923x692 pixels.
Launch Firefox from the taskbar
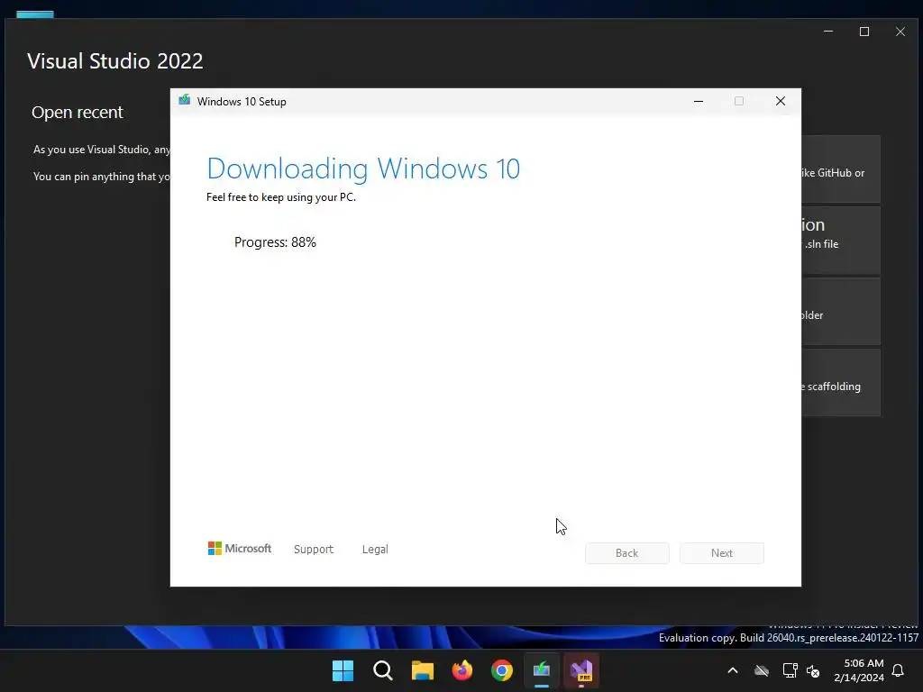(x=462, y=670)
